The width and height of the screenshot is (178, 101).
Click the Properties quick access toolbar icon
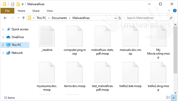12,4
